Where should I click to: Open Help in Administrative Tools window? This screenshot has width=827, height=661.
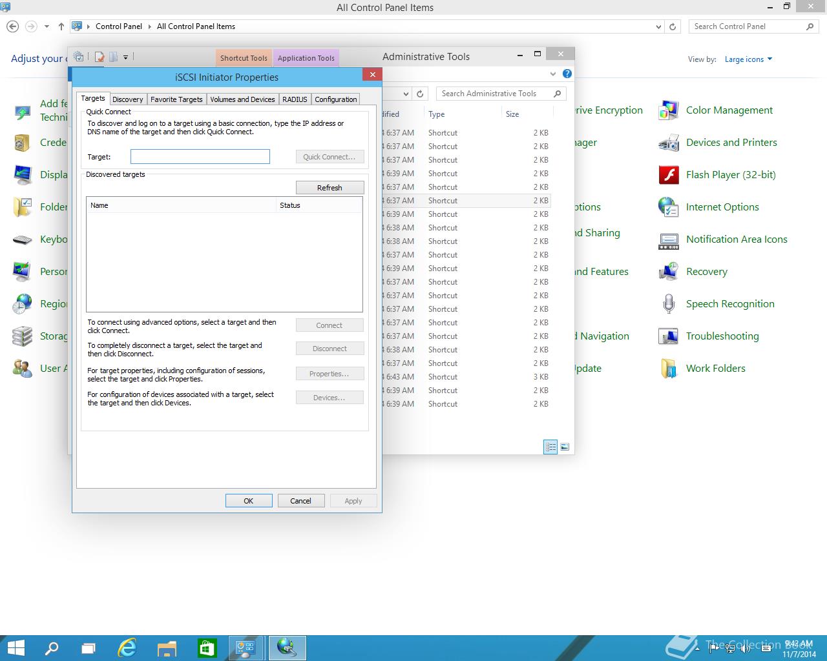click(567, 74)
